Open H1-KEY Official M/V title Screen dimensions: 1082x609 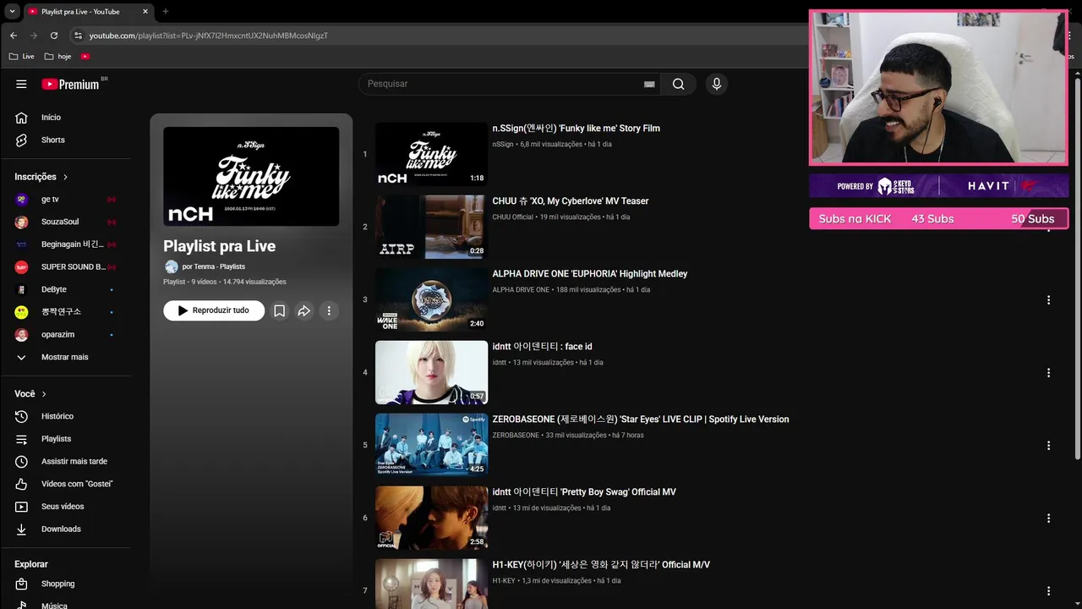click(x=601, y=565)
